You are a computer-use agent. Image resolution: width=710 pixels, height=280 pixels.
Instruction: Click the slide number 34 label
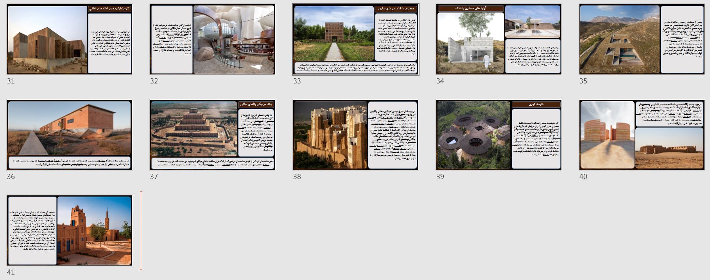440,81
